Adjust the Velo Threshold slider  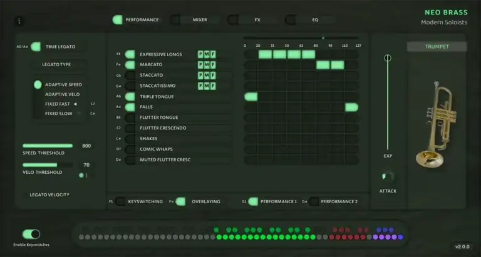click(x=48, y=165)
